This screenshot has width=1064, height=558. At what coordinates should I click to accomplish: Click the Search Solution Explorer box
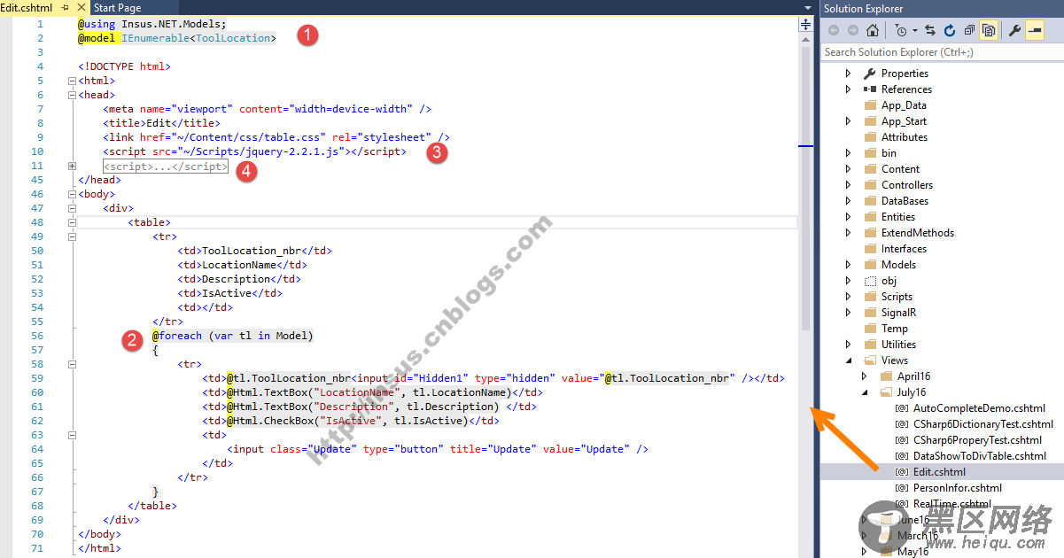pyautogui.click(x=942, y=52)
